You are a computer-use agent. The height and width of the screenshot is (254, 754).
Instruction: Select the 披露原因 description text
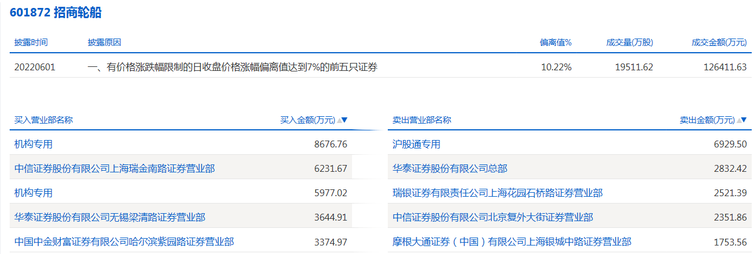(232, 67)
